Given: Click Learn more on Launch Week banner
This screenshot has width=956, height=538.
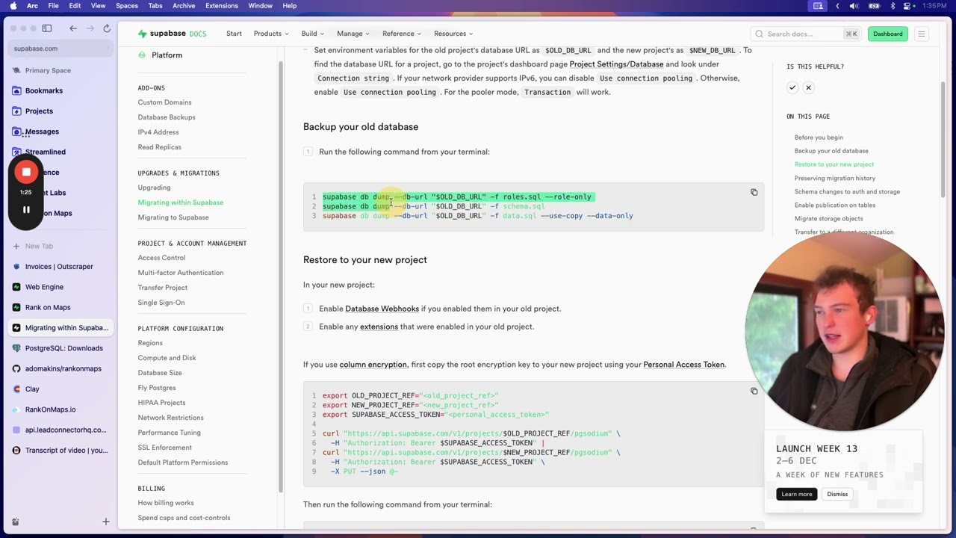Looking at the screenshot, I should click(797, 494).
